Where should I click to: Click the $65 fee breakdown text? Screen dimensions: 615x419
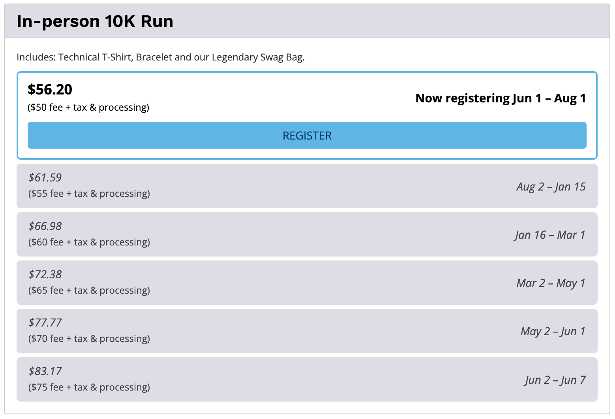click(x=89, y=291)
